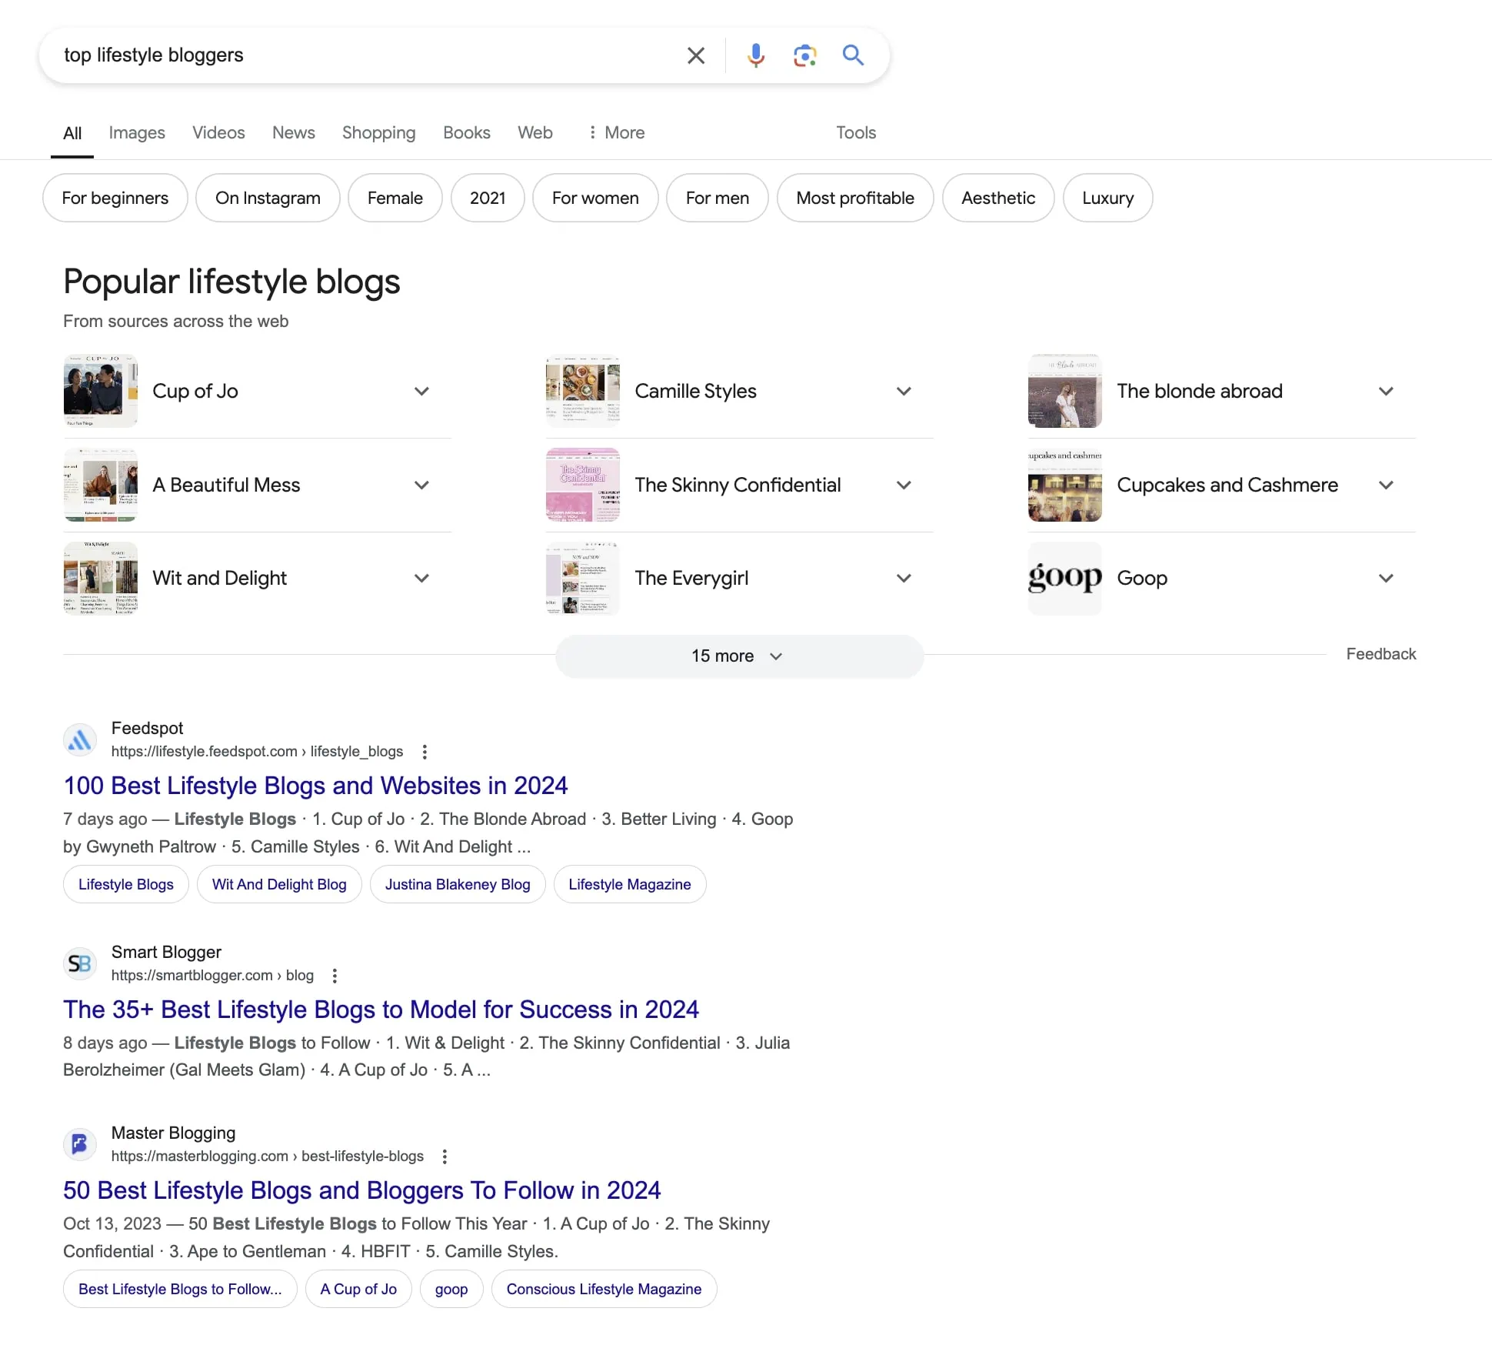
Task: Click the Goop logo thumbnail
Action: (x=1064, y=578)
